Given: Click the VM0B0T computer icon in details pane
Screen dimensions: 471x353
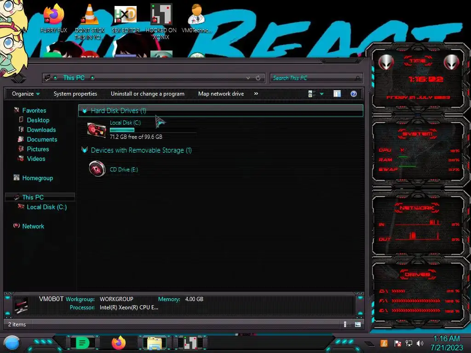Looking at the screenshot, I should tap(21, 306).
